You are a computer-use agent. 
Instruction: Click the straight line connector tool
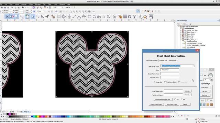pyautogui.click(x=74, y=17)
